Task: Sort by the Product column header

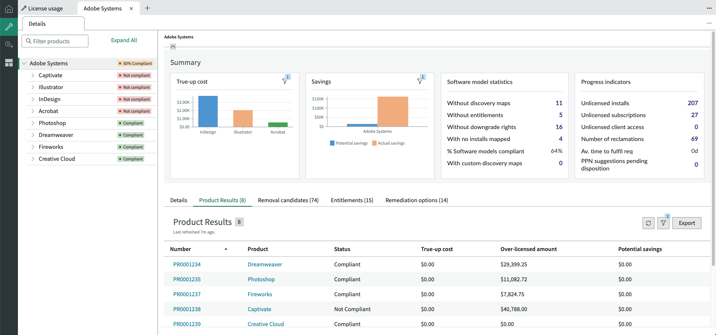Action: (258, 249)
